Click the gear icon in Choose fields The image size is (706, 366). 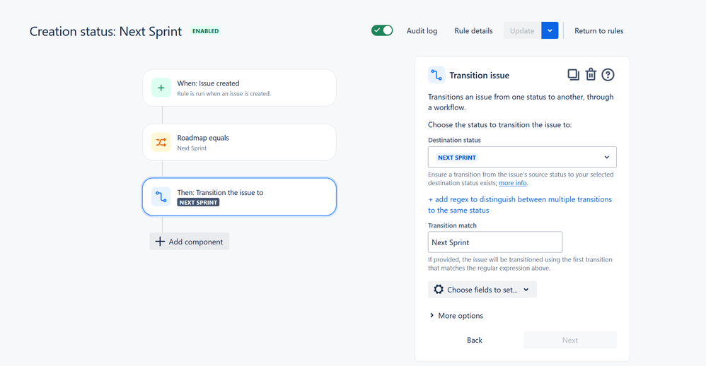pyautogui.click(x=439, y=289)
